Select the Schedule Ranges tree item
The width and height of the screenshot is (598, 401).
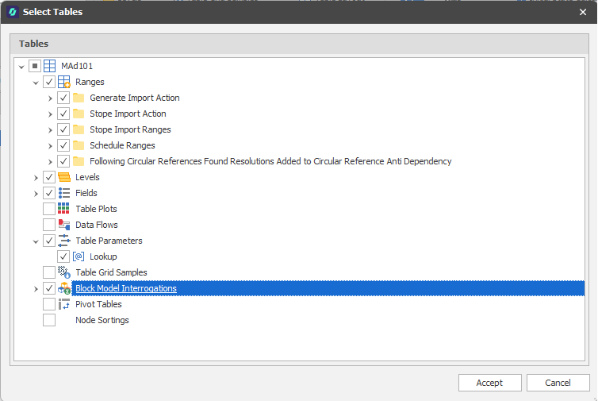point(122,145)
